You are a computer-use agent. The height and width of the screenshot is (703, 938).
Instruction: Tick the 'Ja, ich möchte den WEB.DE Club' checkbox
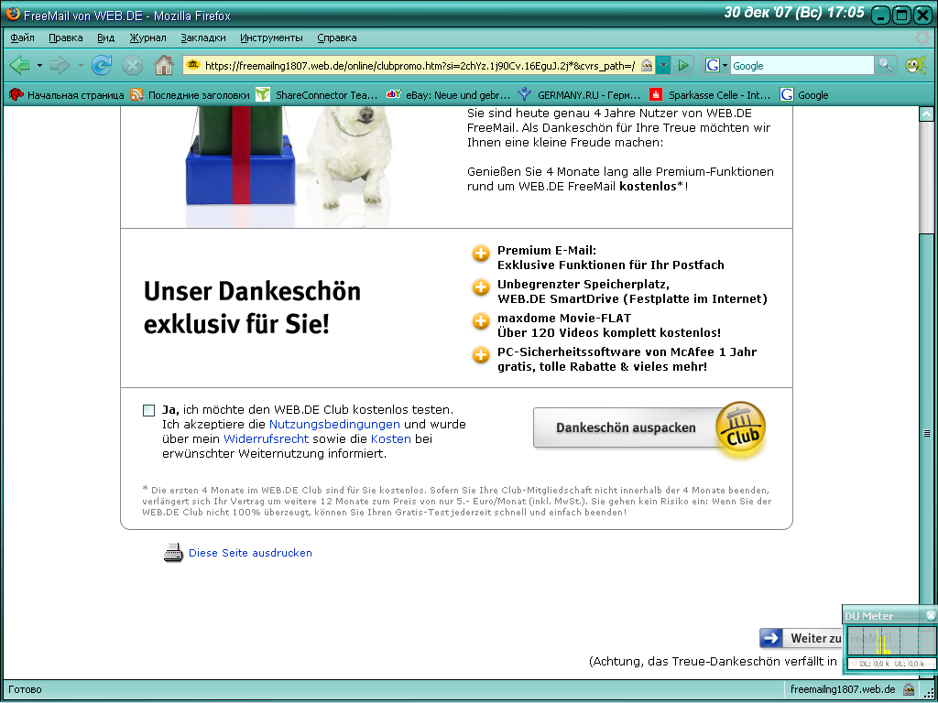149,410
